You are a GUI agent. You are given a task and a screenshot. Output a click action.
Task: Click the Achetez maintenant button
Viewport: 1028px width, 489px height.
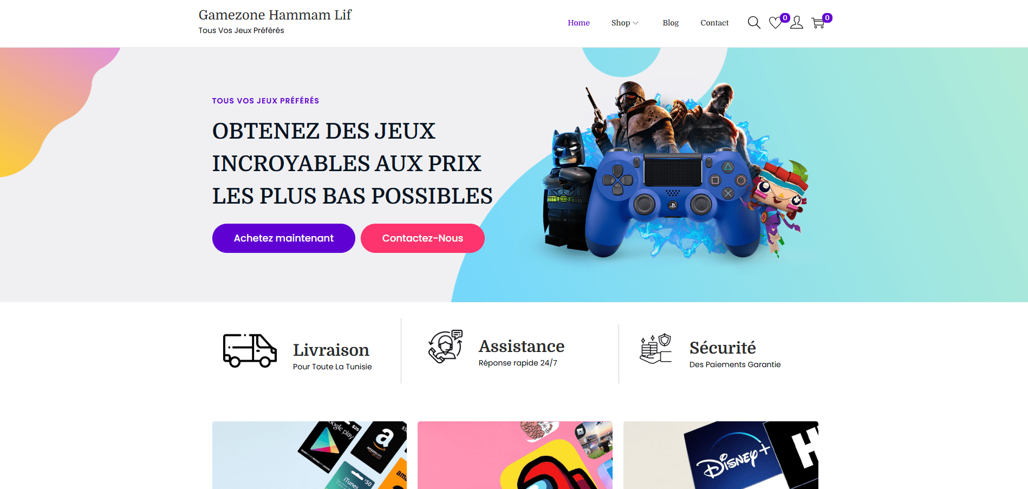click(x=284, y=238)
